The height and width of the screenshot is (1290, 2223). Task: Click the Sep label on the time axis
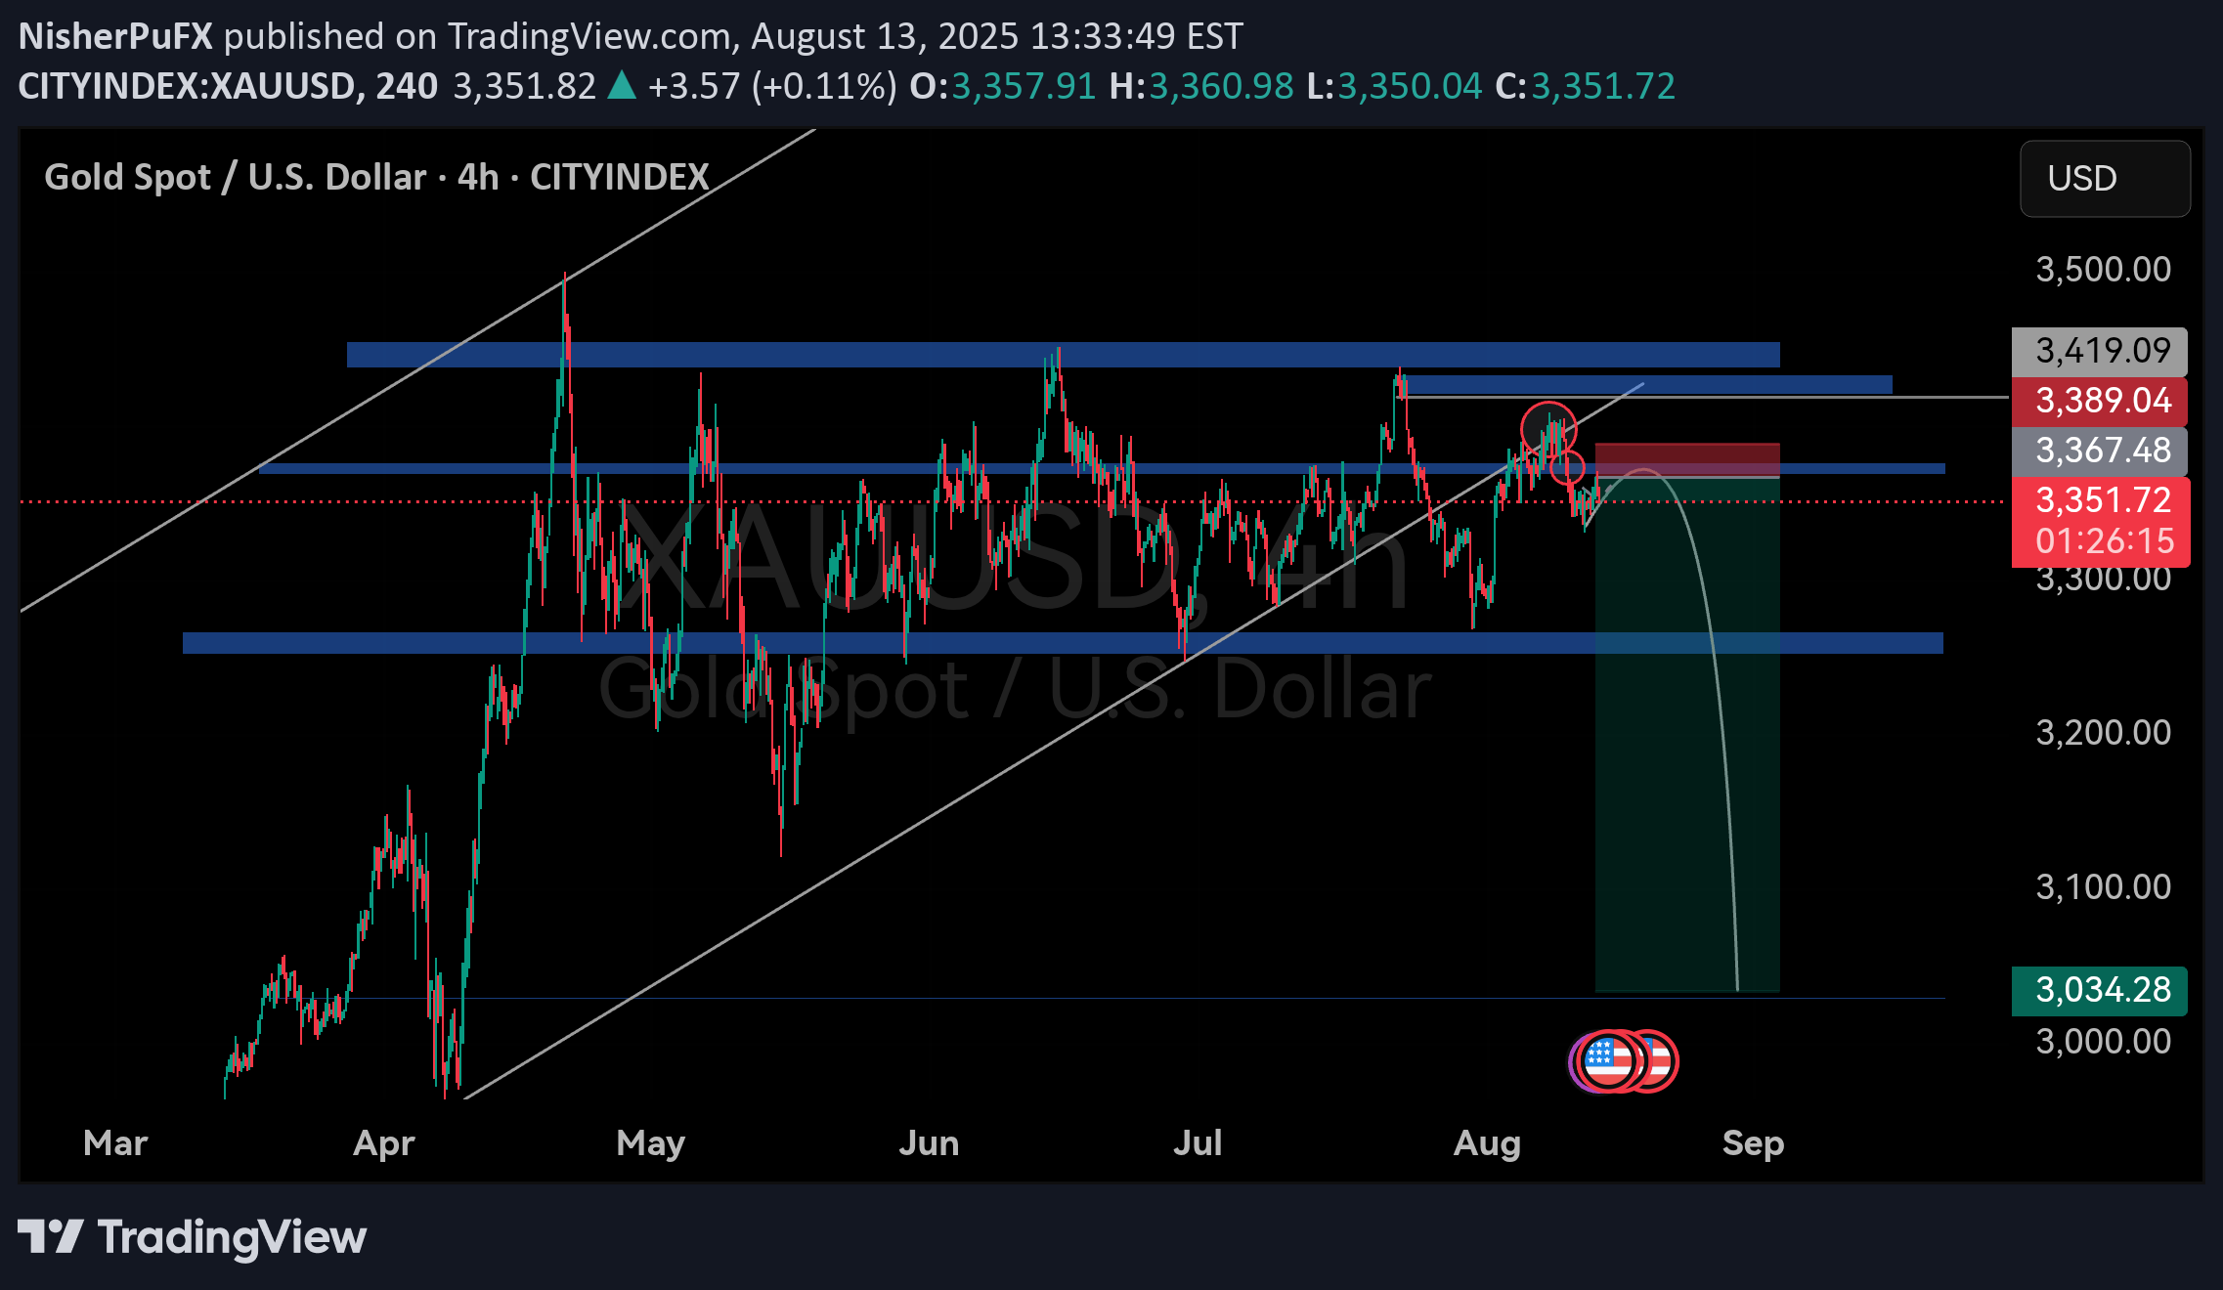pyautogui.click(x=1753, y=1142)
